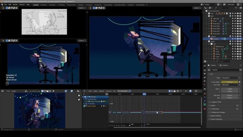Click the graph editor playhead frame marker
The width and height of the screenshot is (243, 137).
pos(144,94)
